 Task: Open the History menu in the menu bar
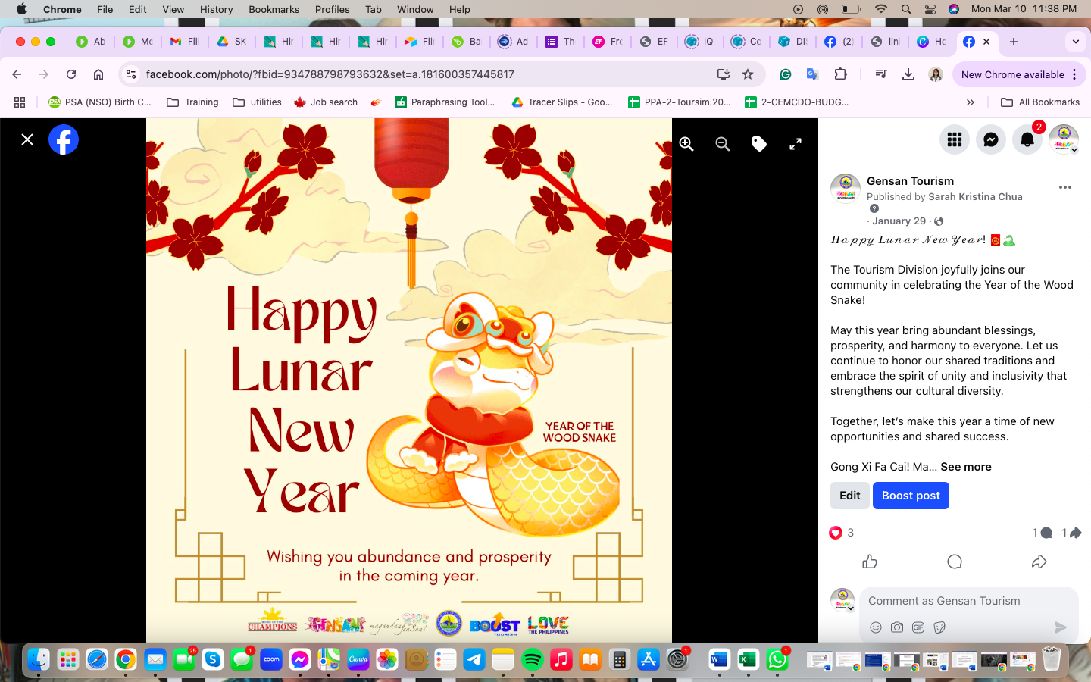point(216,9)
